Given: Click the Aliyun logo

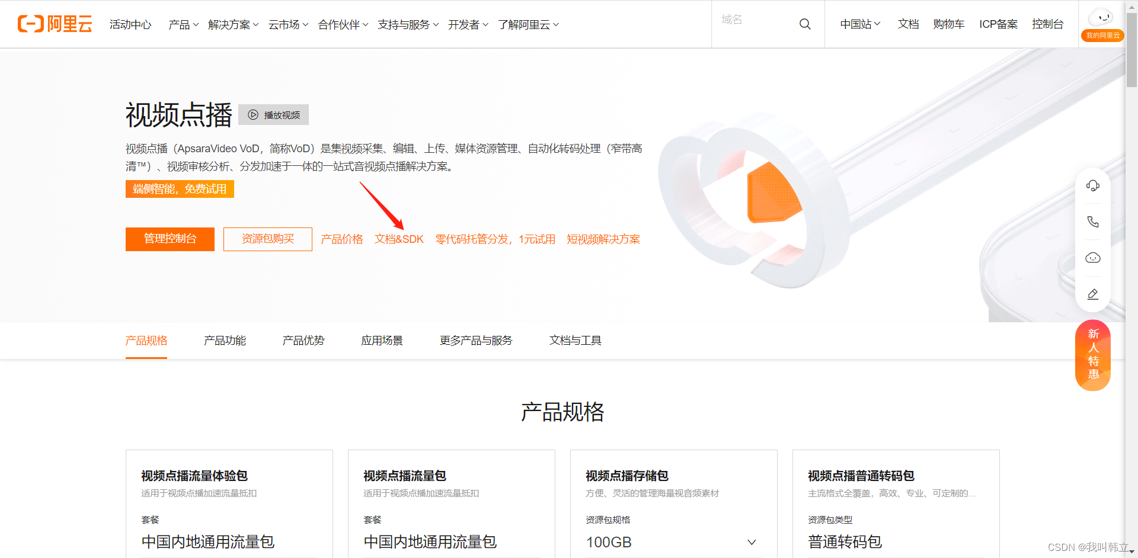Looking at the screenshot, I should (x=55, y=24).
